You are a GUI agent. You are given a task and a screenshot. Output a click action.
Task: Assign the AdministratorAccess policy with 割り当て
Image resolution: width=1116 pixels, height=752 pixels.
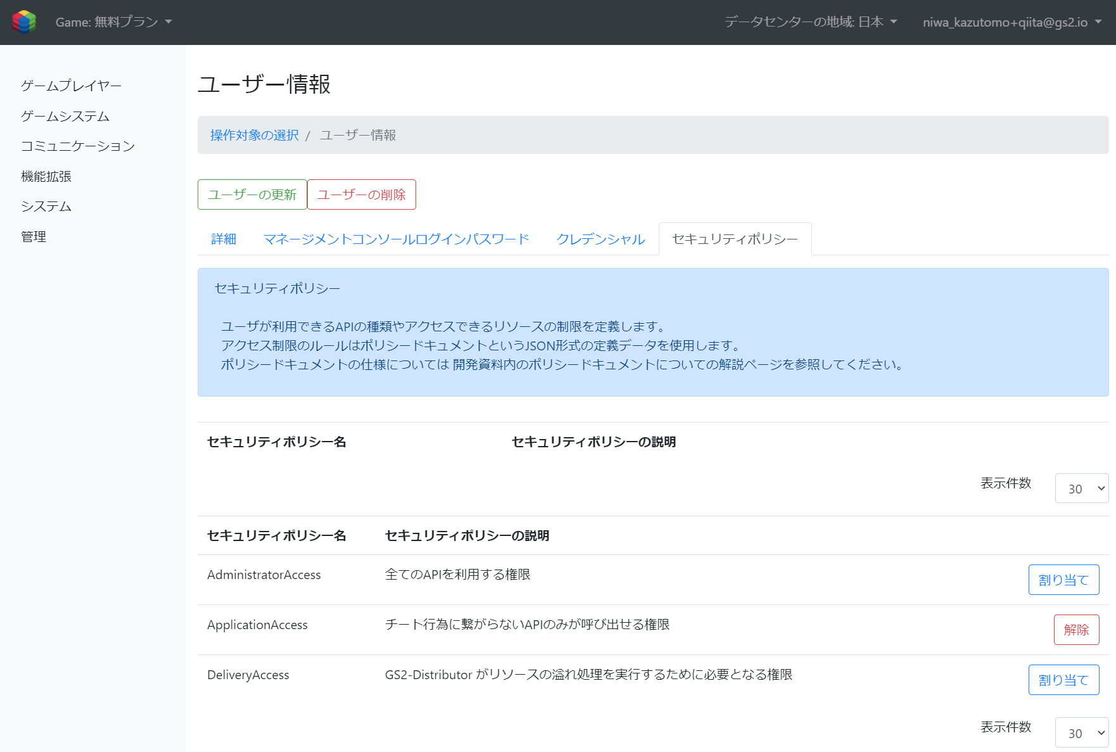(1063, 580)
